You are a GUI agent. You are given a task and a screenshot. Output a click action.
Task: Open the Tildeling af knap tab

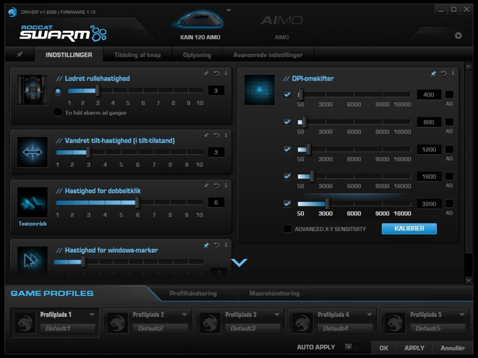(138, 55)
